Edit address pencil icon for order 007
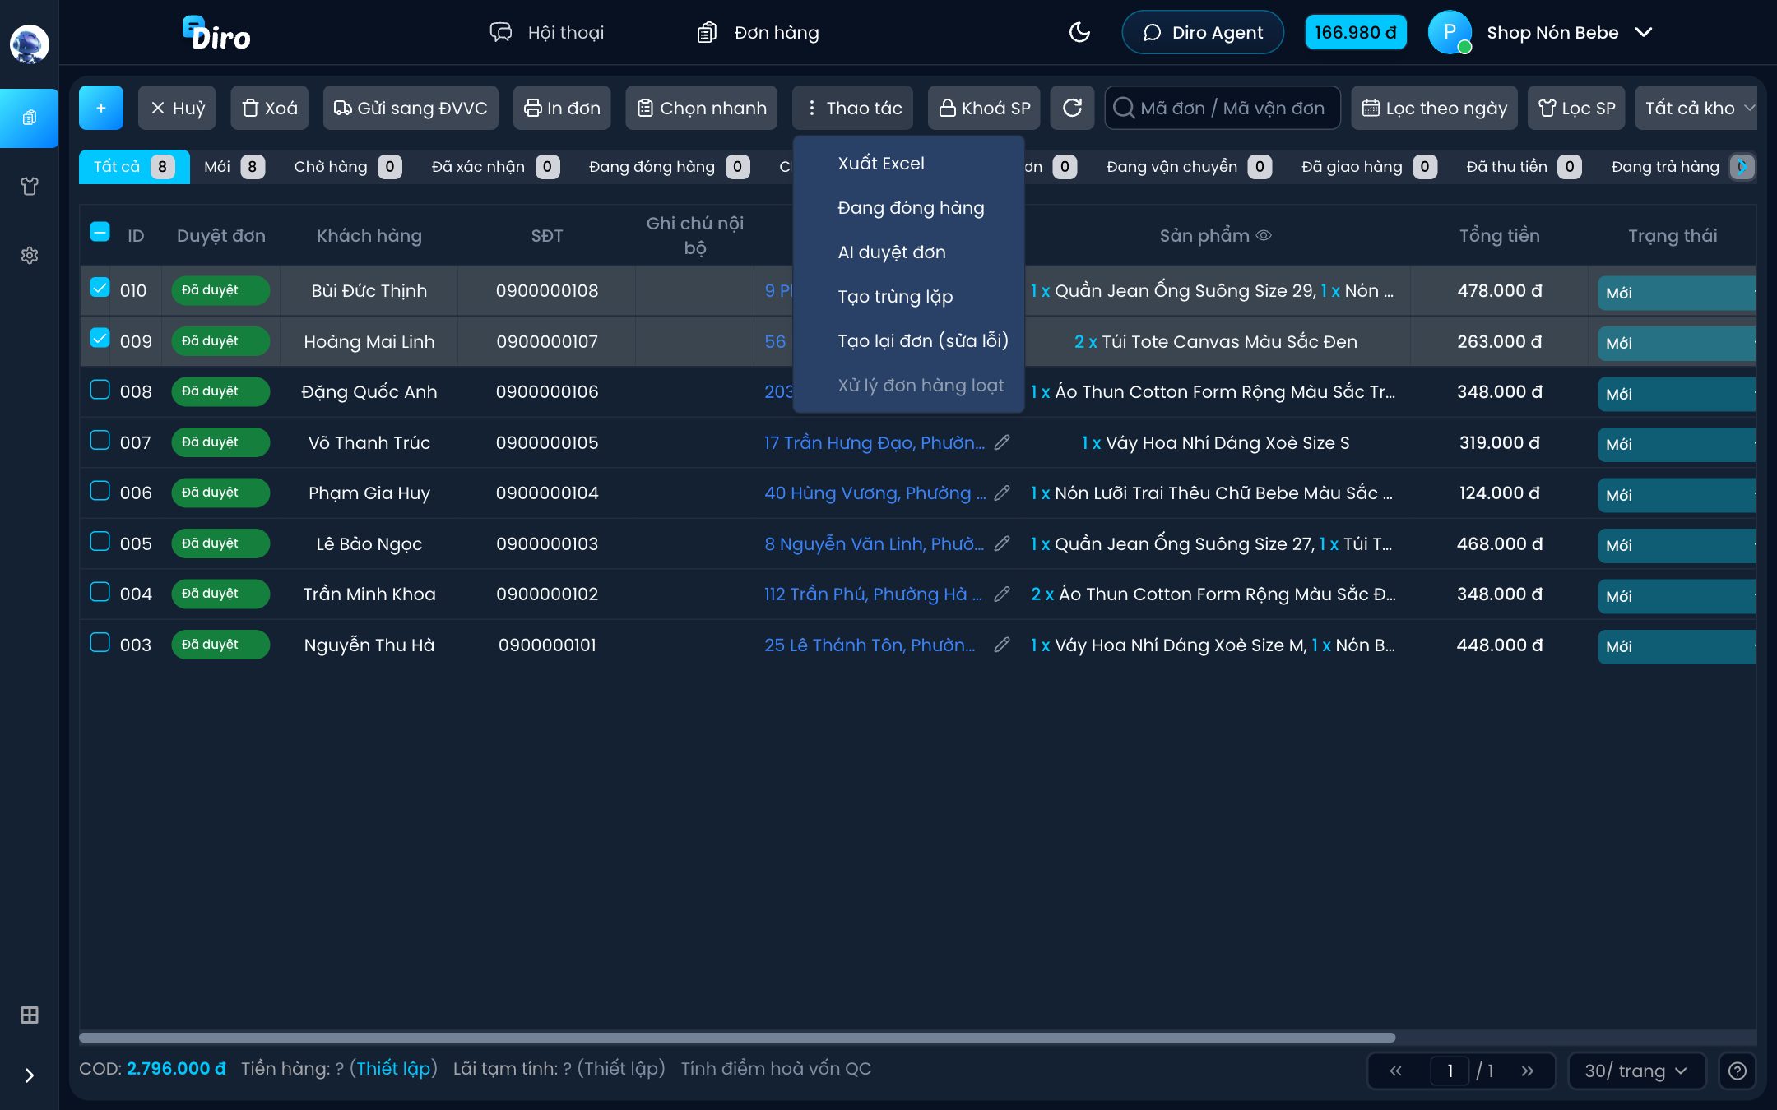 [1002, 442]
